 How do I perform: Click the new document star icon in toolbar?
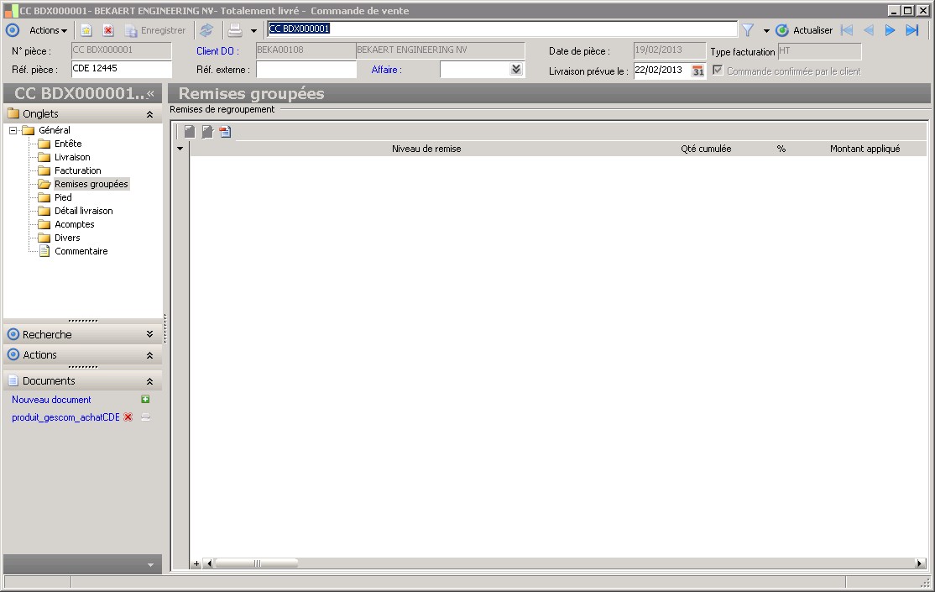coord(86,30)
